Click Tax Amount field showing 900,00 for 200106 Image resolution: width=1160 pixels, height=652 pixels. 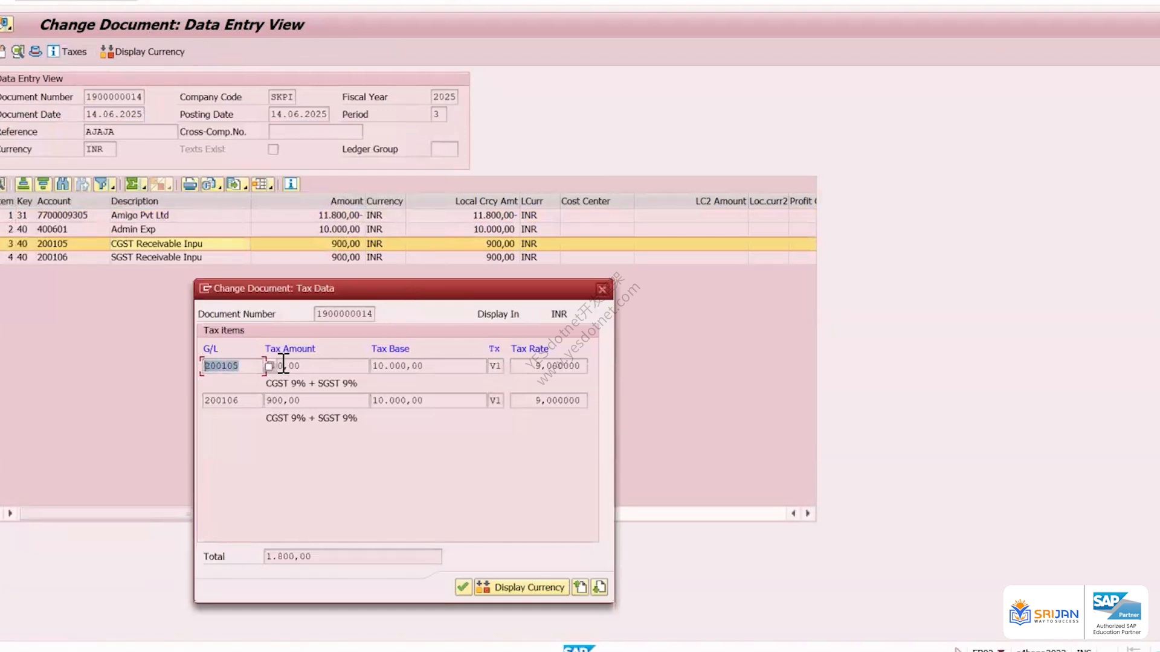tap(316, 400)
